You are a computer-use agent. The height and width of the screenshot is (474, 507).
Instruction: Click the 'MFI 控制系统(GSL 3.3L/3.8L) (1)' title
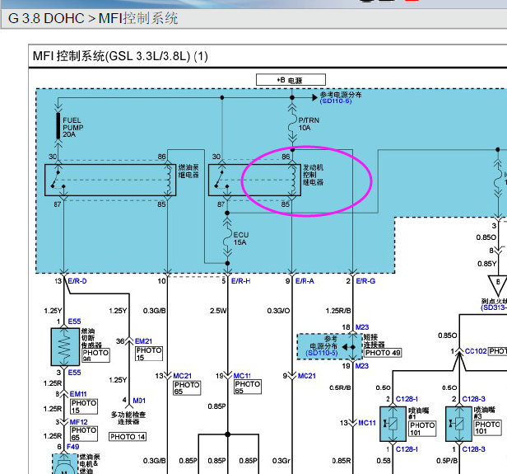point(120,56)
